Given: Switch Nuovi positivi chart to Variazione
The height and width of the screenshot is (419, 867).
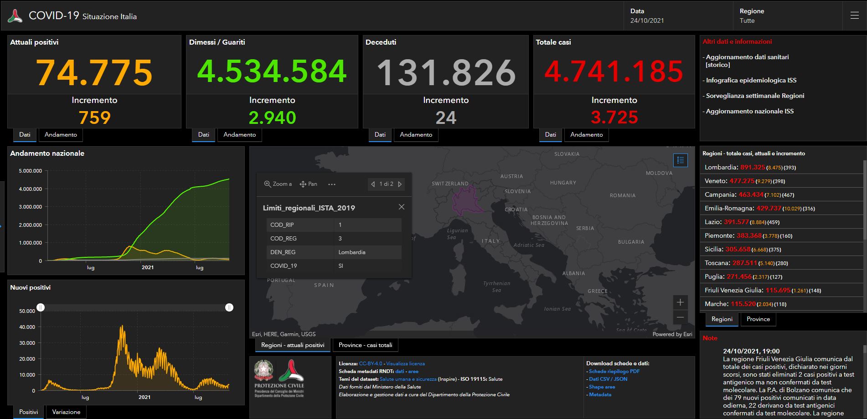Looking at the screenshot, I should click(x=66, y=412).
